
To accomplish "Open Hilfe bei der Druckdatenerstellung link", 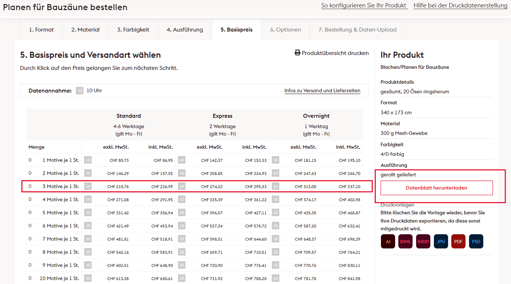I will pos(460,5).
